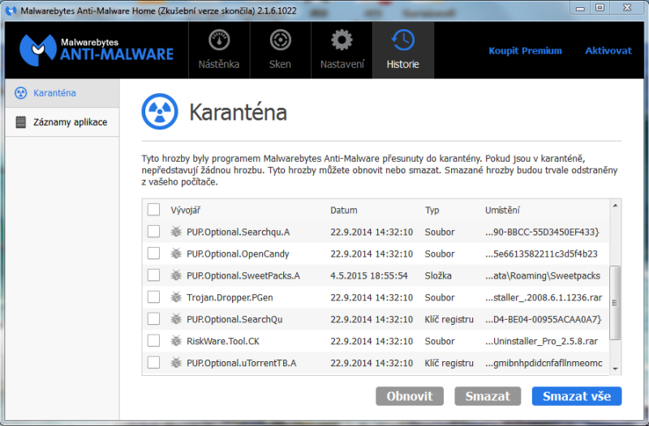Open the Nástěnka dashboard gauge icon
The image size is (649, 426).
pos(219,40)
